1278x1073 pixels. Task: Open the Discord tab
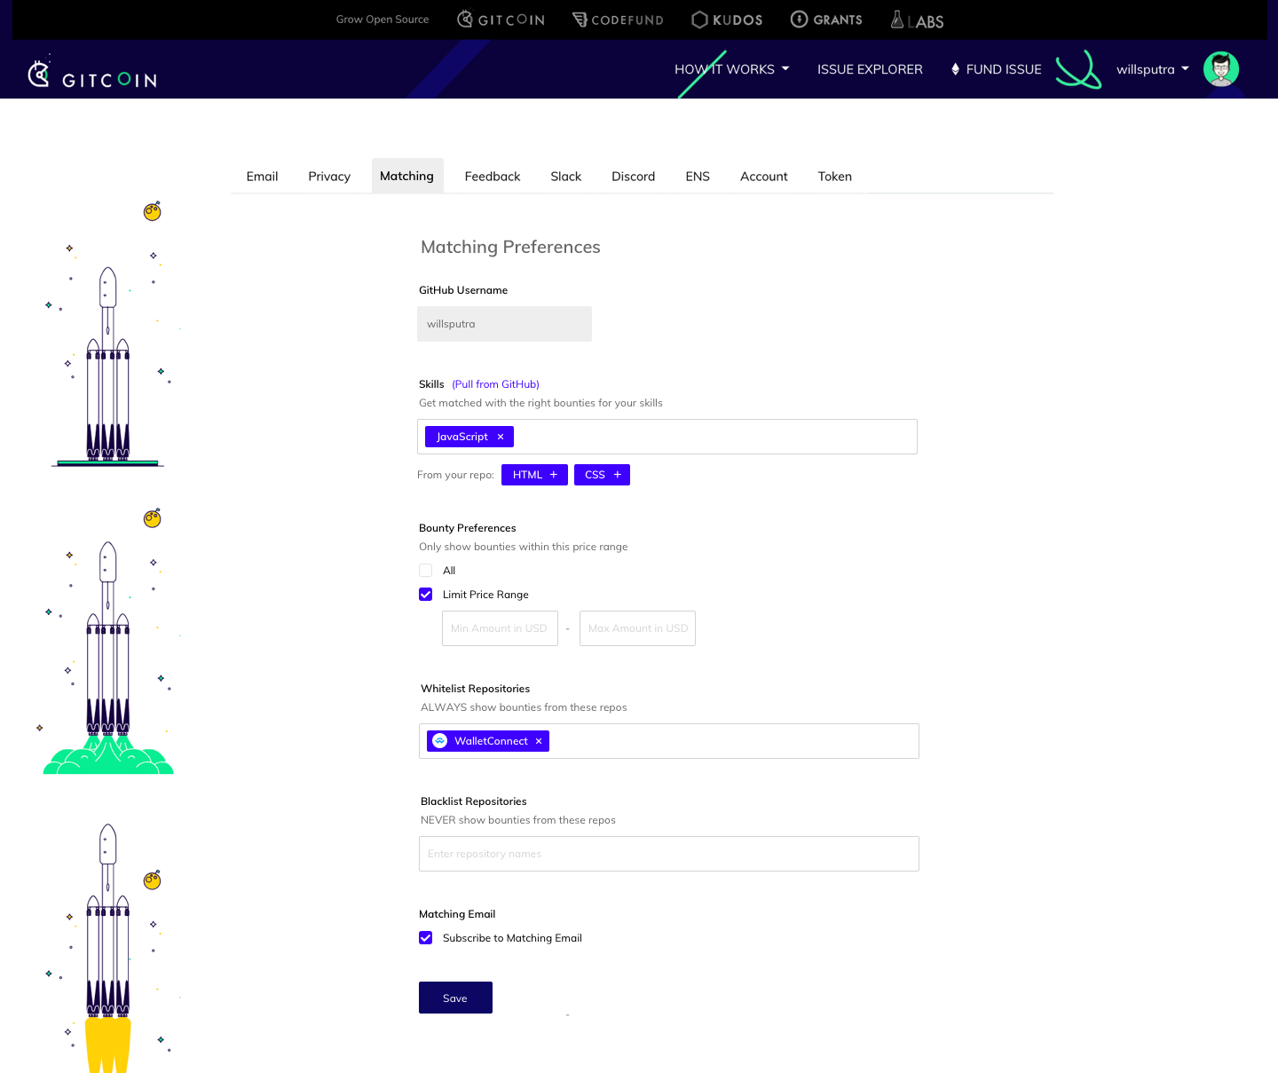click(634, 177)
